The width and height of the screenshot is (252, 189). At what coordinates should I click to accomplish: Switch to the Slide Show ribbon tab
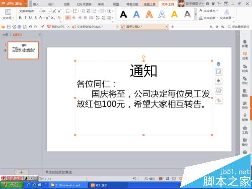[84, 4]
